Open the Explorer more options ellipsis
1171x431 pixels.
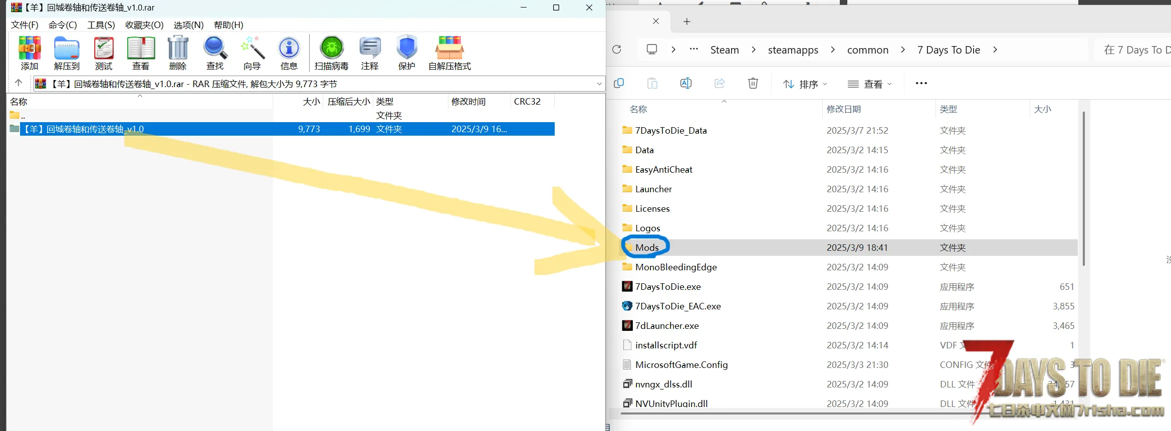[x=921, y=83]
